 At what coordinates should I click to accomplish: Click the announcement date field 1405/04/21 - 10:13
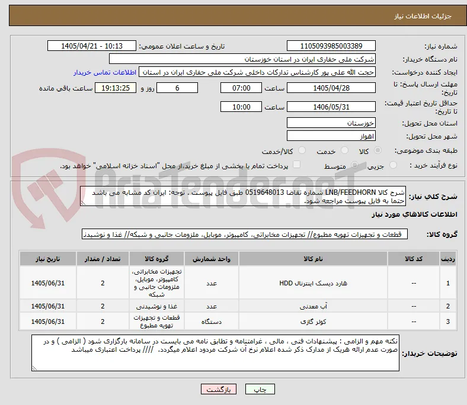pyautogui.click(x=92, y=46)
